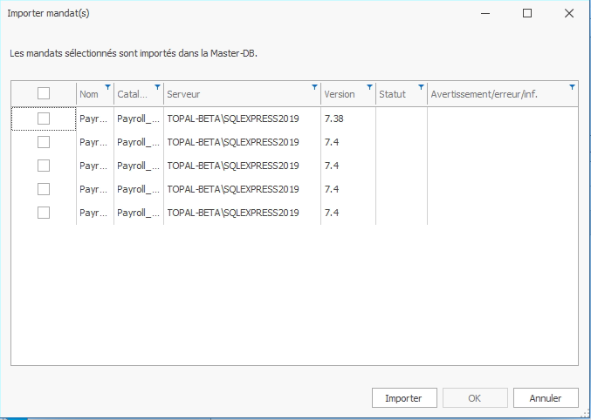Select the Payroll catalogue cell in fourth row
The width and height of the screenshot is (591, 420).
pyautogui.click(x=139, y=189)
